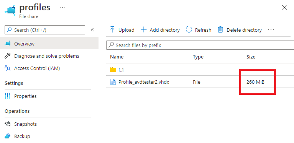This screenshot has width=294, height=143.
Task: Click the Add directory plus icon
Action: (144, 30)
